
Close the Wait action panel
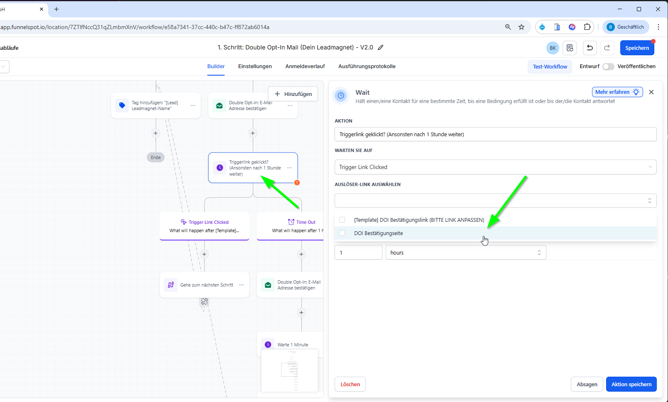tap(651, 92)
